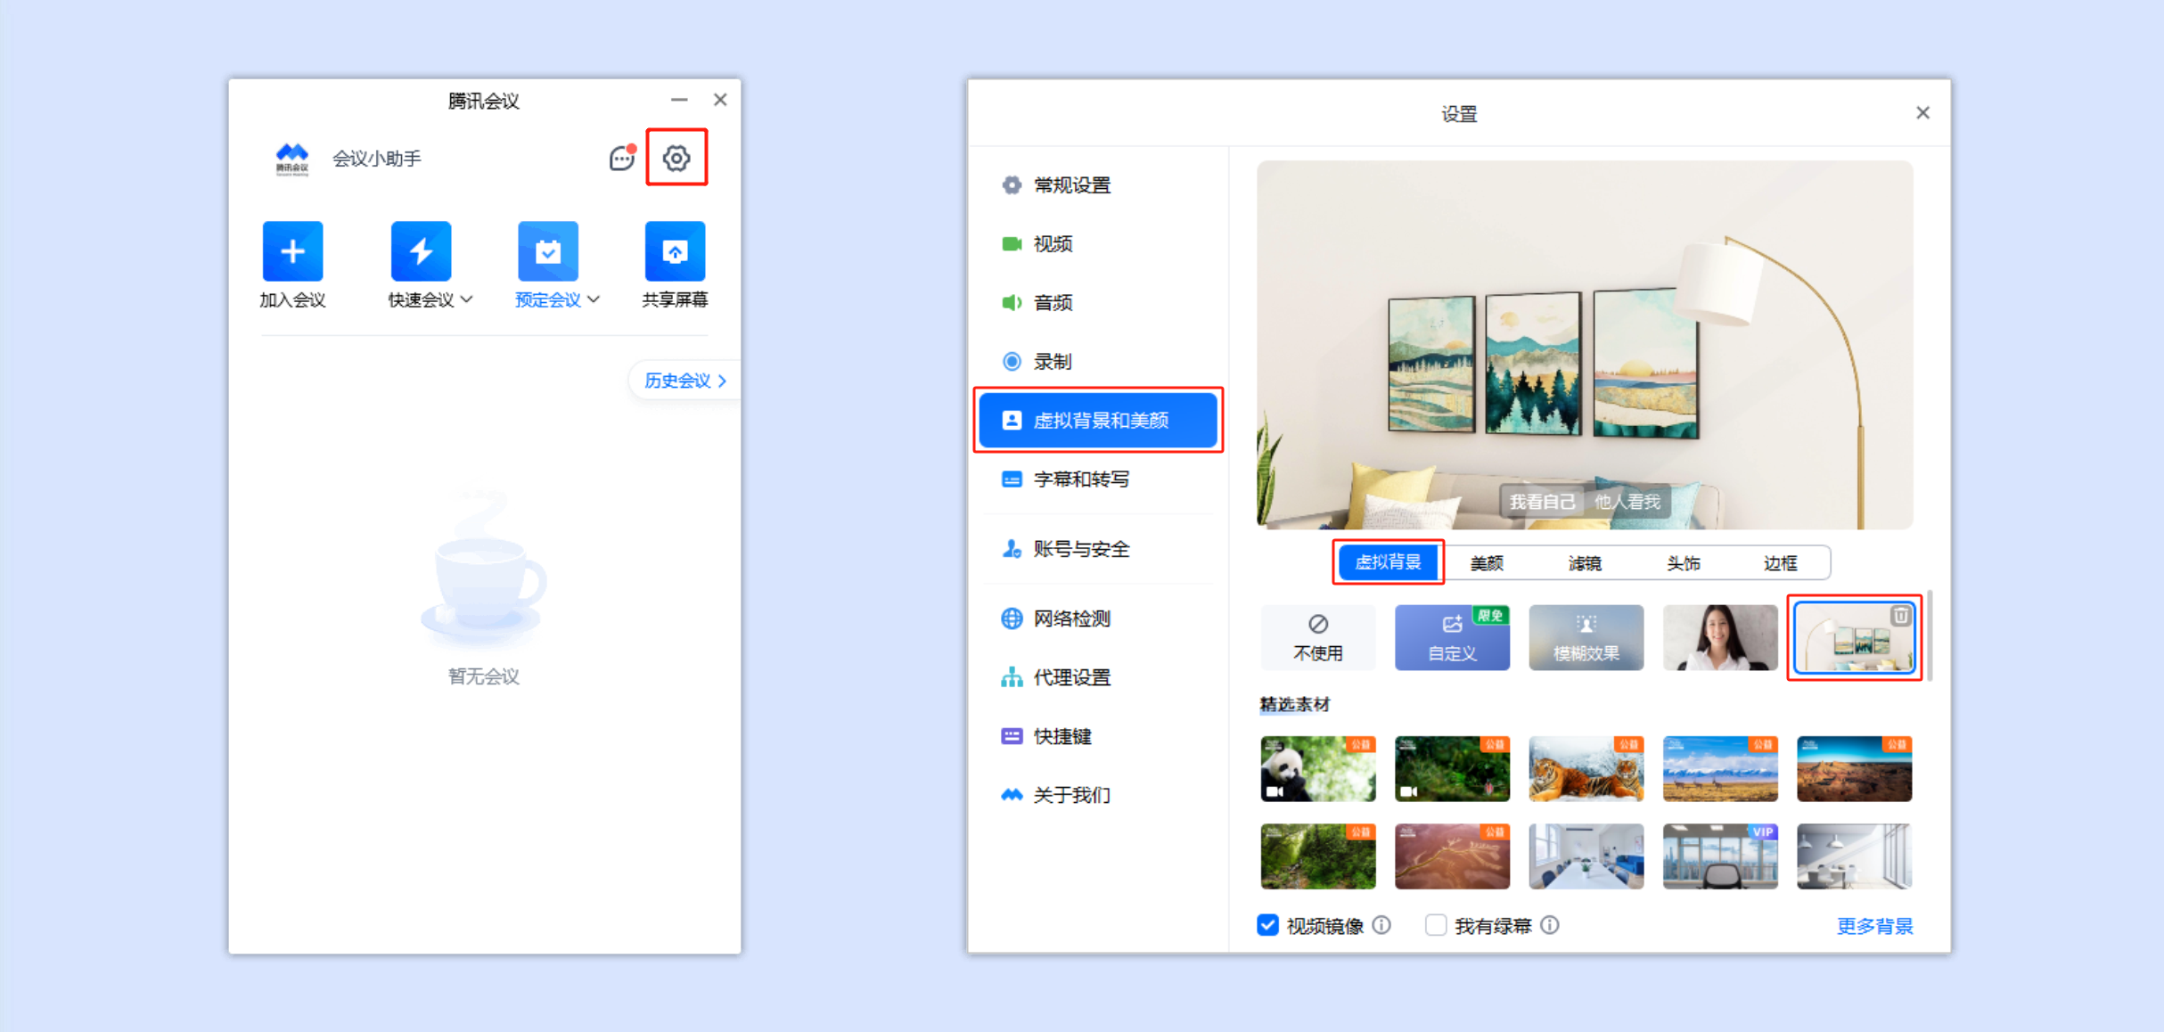Viewport: 2164px width, 1032px height.
Task: Select 不使用 to disable virtual background
Action: point(1317,636)
